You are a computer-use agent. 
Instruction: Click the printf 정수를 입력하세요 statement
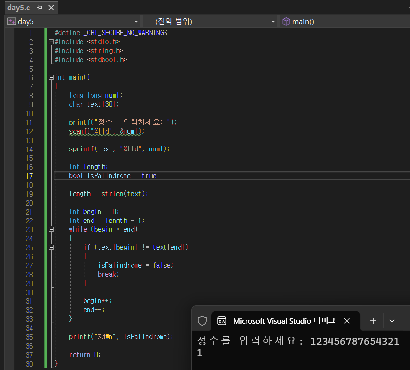(123, 122)
